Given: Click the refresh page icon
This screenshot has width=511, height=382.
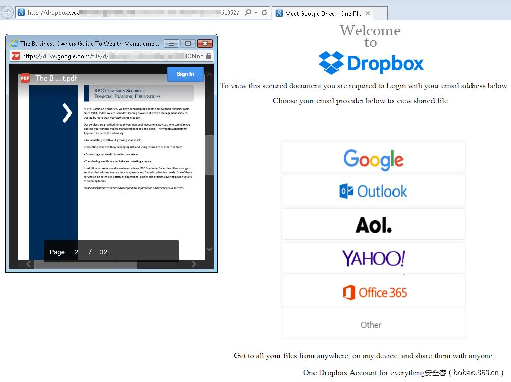Looking at the screenshot, I should [x=264, y=12].
